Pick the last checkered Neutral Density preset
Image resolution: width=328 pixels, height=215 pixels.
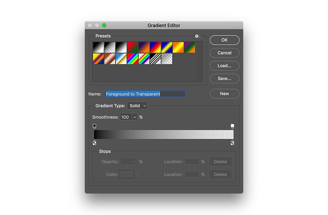coord(167,59)
